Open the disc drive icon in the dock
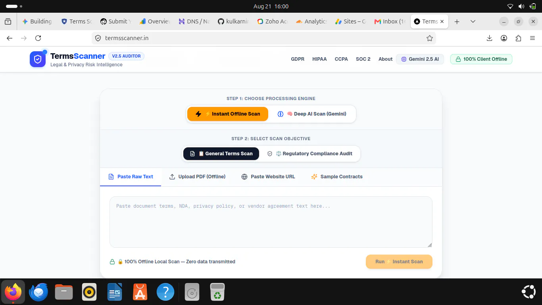Screen dimensions: 542x305 pyautogui.click(x=192, y=292)
